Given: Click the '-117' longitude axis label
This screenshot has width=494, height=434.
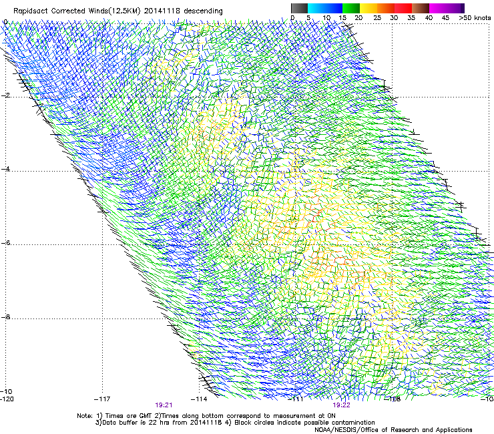Looking at the screenshot, I should coord(102,399).
